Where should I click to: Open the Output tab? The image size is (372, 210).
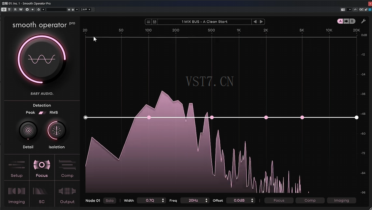(x=67, y=194)
